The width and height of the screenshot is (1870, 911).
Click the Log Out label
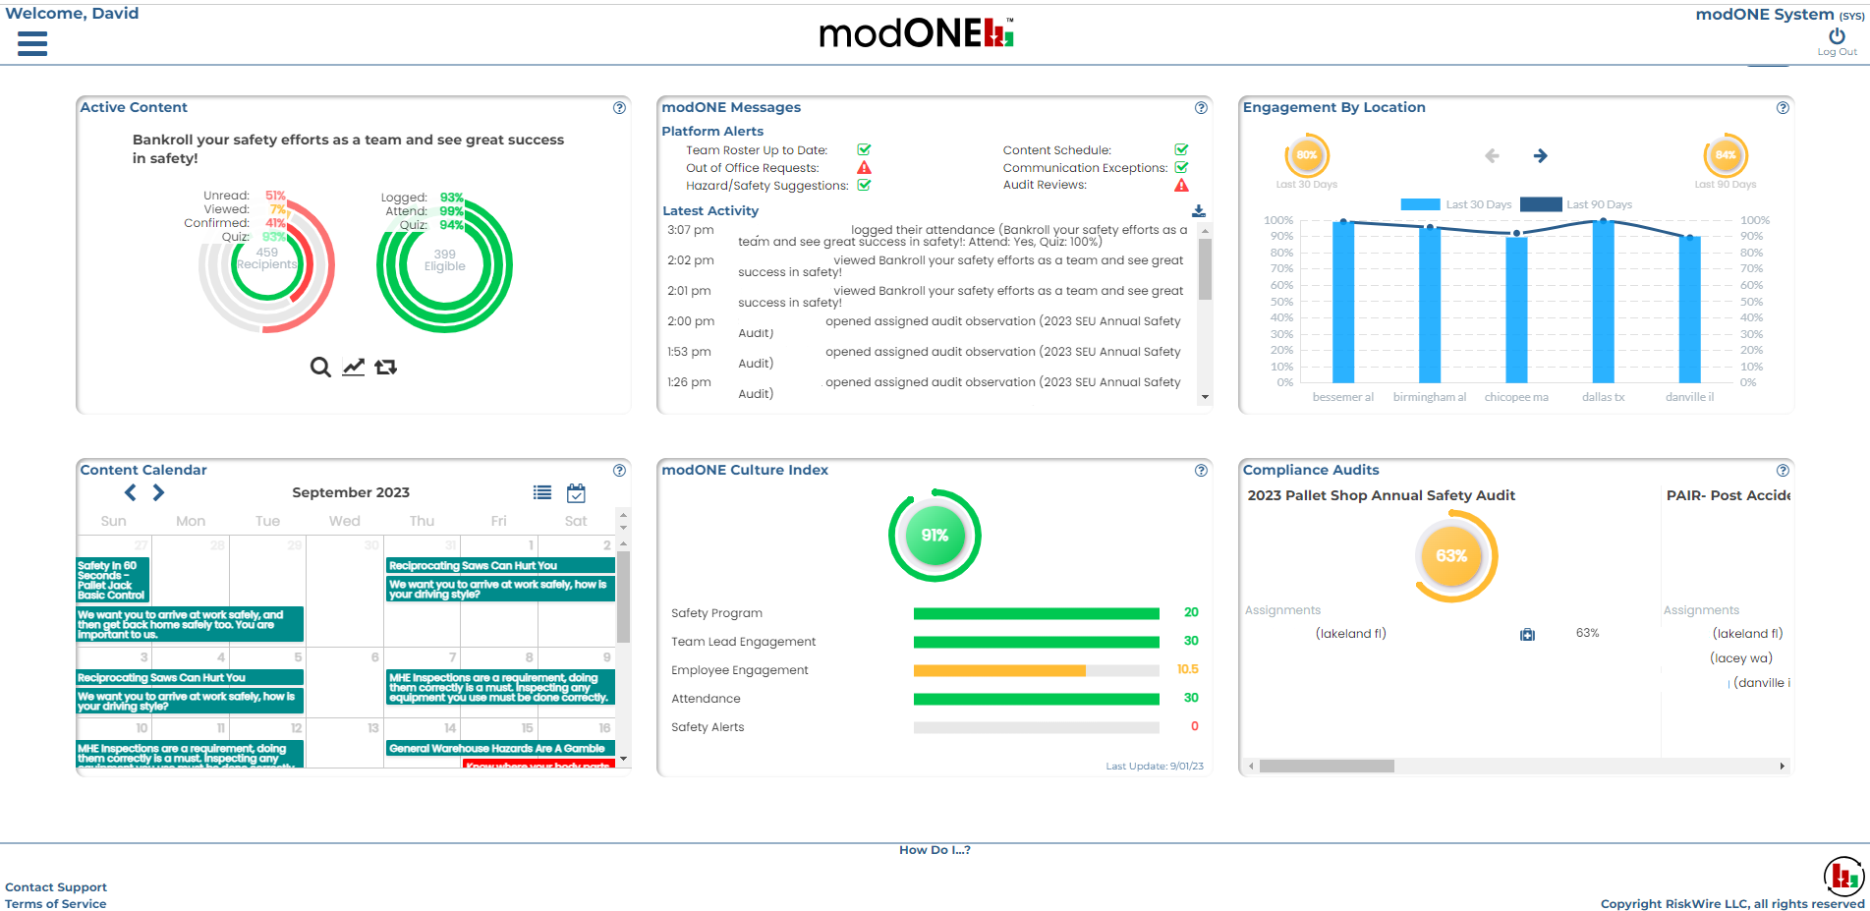[1837, 52]
